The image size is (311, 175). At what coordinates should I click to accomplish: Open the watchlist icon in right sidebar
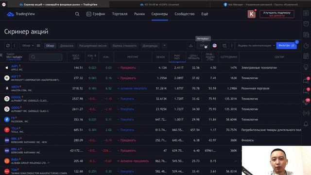[x=306, y=13]
